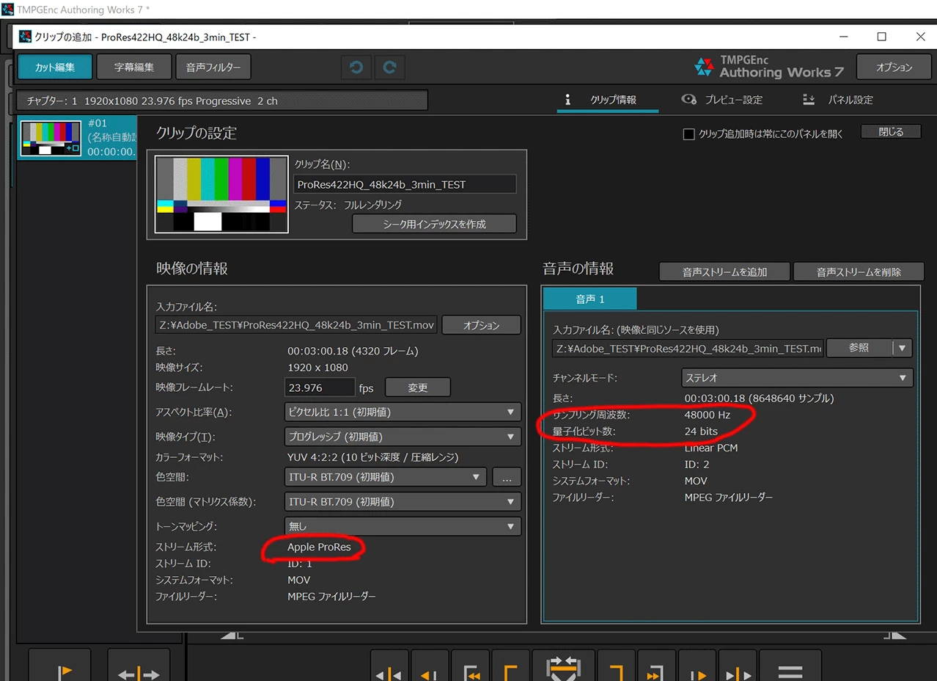Click the チャプター: 1 1920x1080 info bar
Image resolution: width=937 pixels, height=681 pixels.
click(x=221, y=101)
